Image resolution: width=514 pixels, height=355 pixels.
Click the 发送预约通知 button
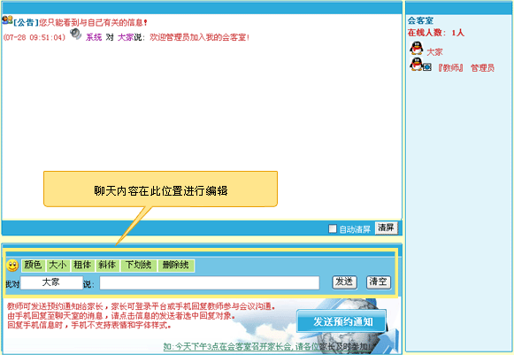[x=341, y=321]
